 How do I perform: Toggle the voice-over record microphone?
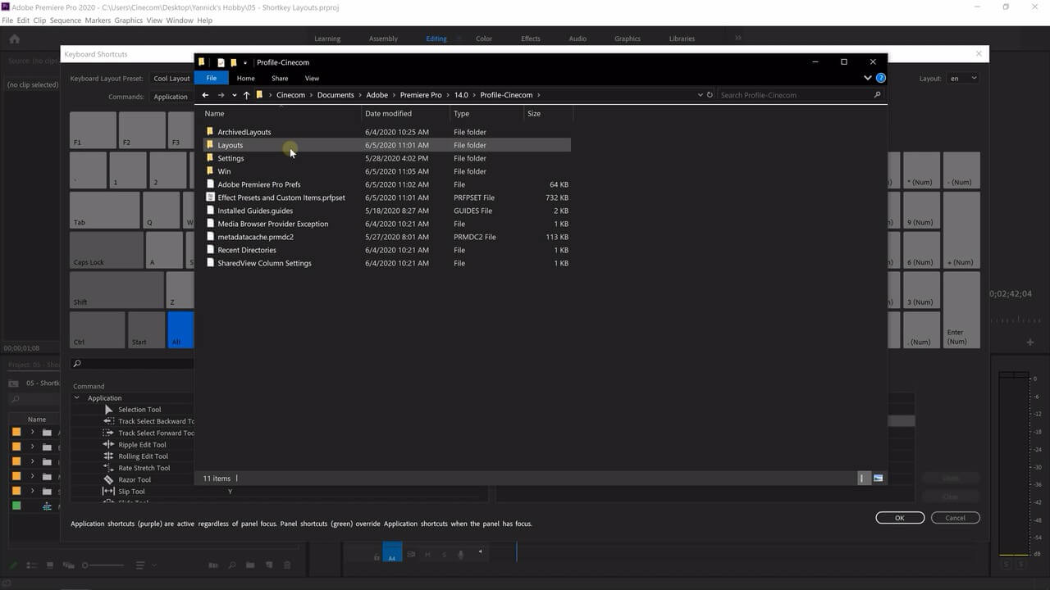click(460, 555)
